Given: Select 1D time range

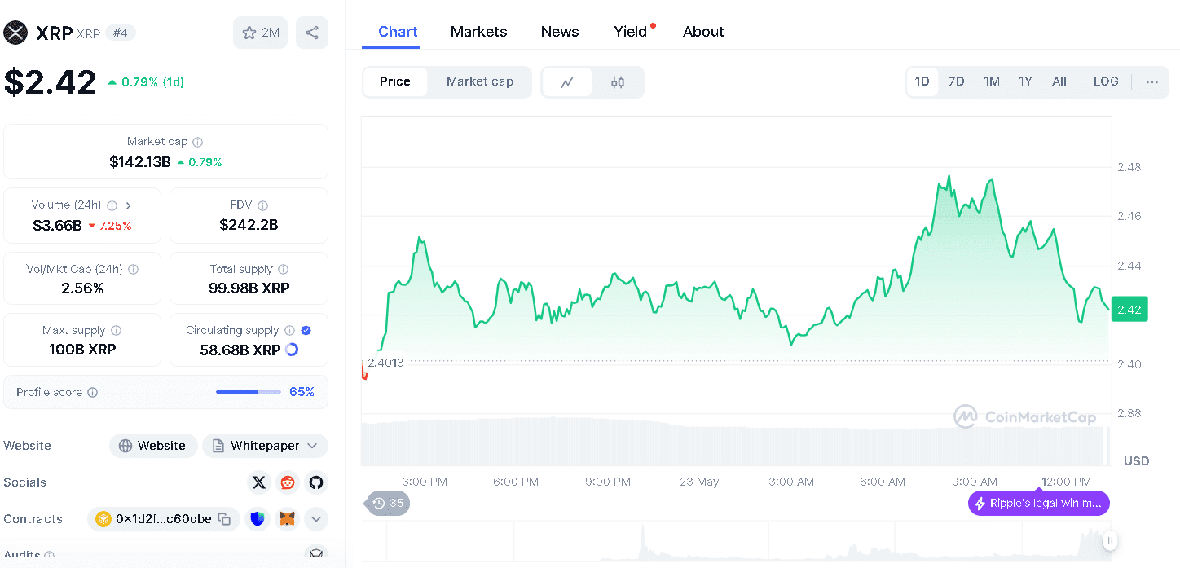Looking at the screenshot, I should pos(922,81).
